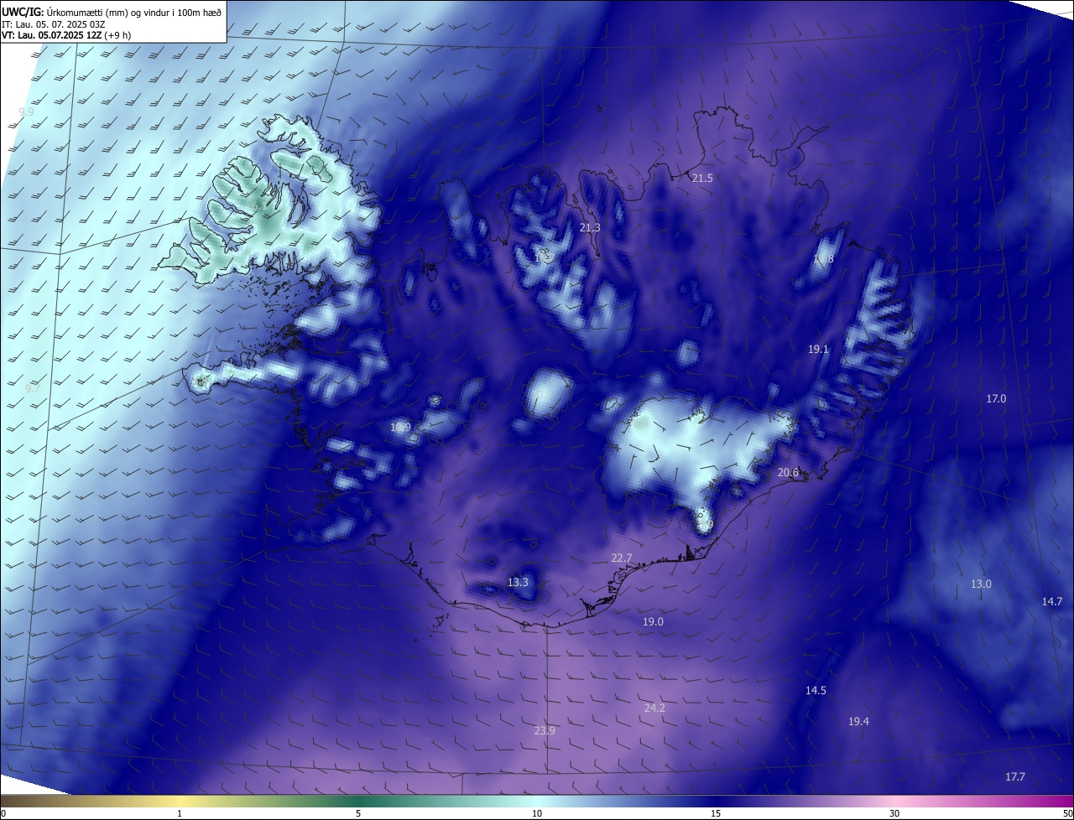
Task: Click the 9.9 value label on the map
Action: pyautogui.click(x=26, y=112)
